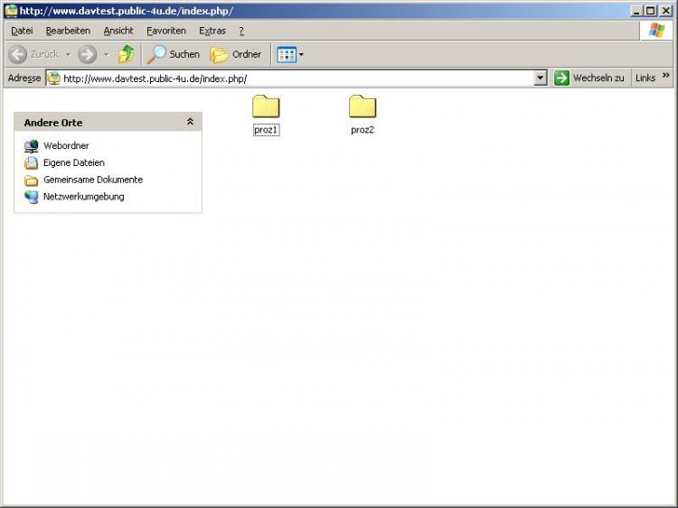The image size is (678, 508).
Task: Collapse the Andere Orte panel
Action: [x=190, y=122]
